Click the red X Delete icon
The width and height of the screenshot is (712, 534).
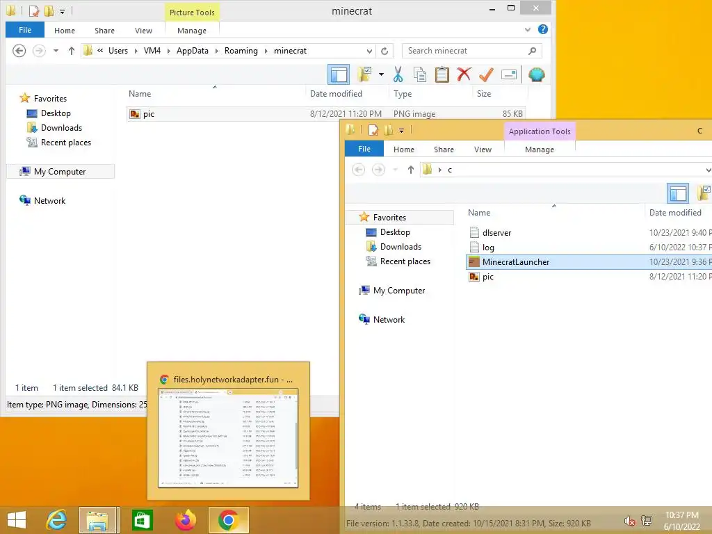[x=464, y=74]
